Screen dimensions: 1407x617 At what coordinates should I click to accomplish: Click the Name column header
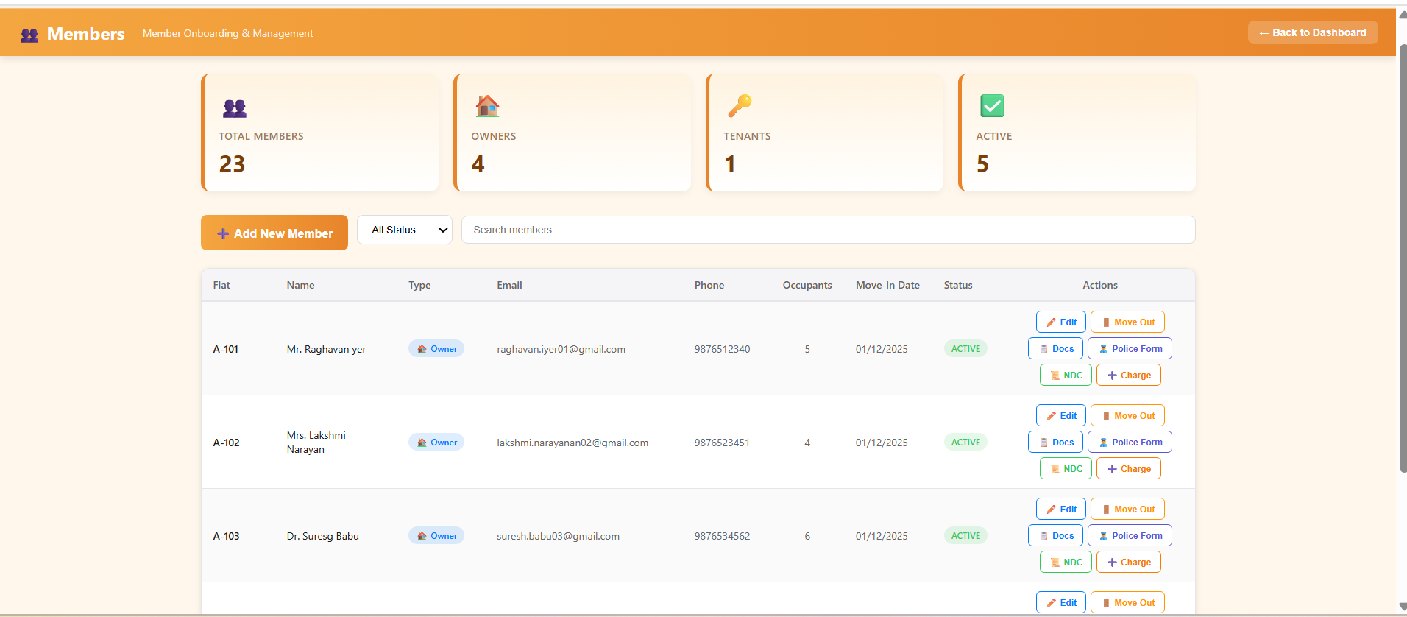(x=300, y=286)
